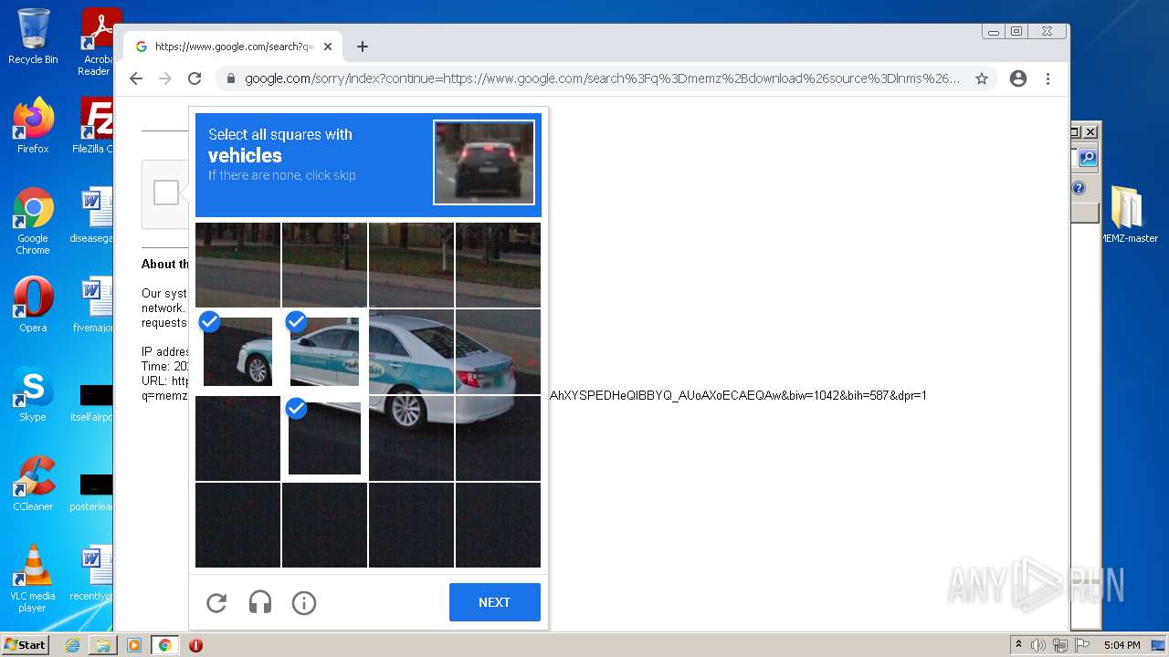1169x657 pixels.
Task: Open network icon in system tray
Action: tap(1059, 645)
